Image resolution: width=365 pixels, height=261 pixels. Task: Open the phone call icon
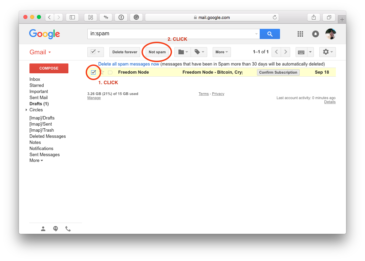[68, 229]
